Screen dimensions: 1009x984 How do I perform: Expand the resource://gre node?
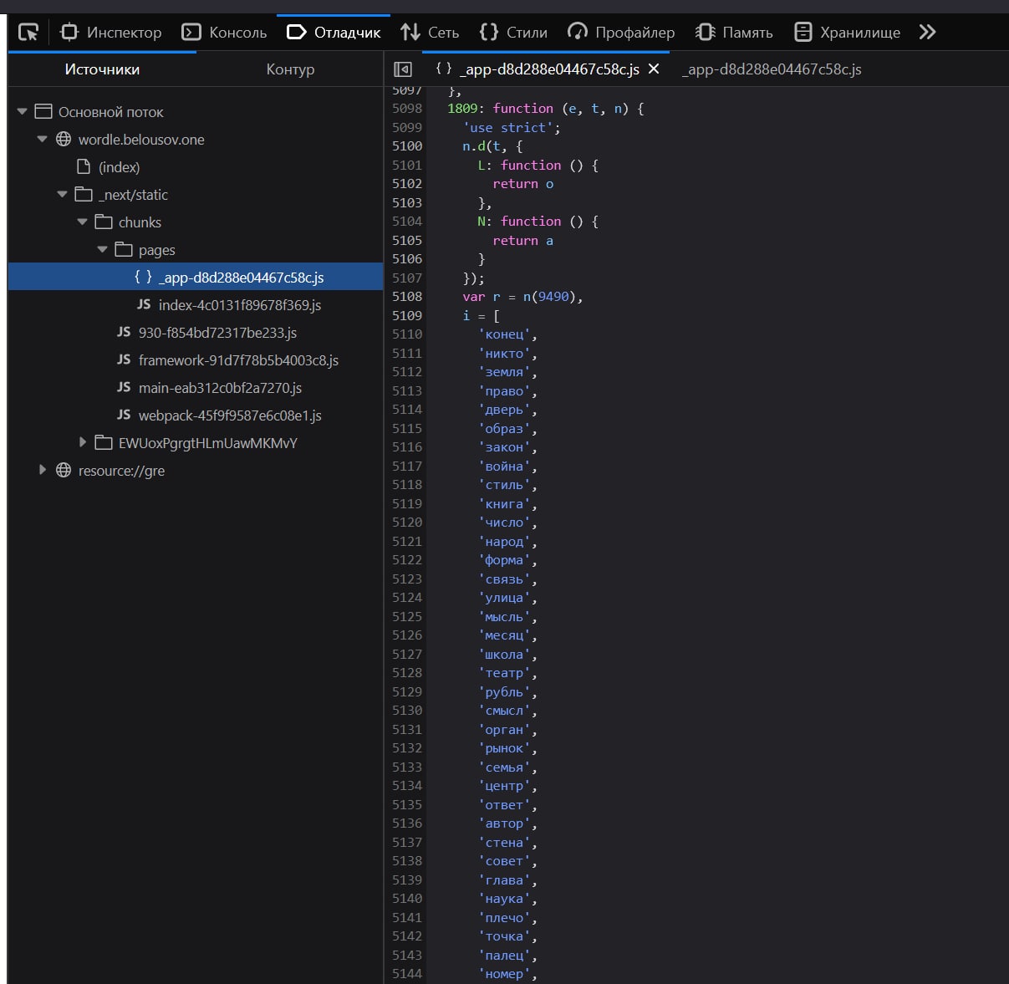(x=43, y=470)
